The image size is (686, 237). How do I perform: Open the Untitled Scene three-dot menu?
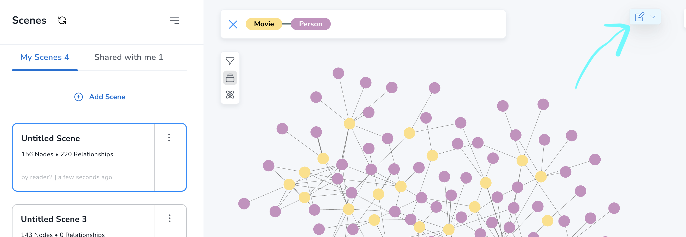coord(169,138)
